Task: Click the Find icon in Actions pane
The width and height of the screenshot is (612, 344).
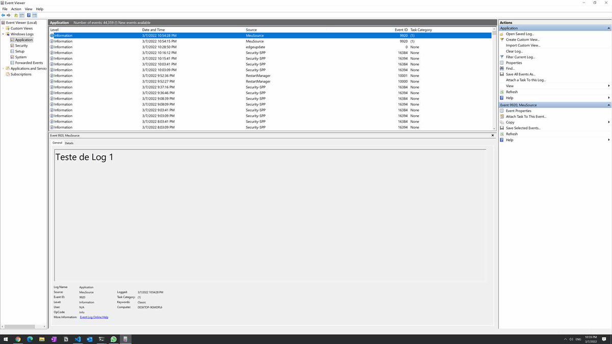Action: (502, 68)
